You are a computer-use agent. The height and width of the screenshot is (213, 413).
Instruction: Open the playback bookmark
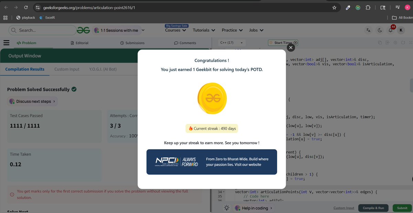click(x=25, y=18)
